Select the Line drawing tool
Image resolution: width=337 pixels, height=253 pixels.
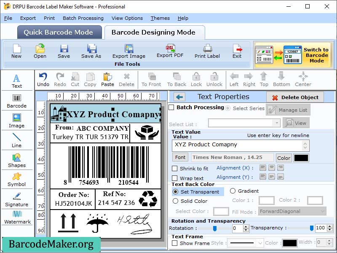point(17,140)
